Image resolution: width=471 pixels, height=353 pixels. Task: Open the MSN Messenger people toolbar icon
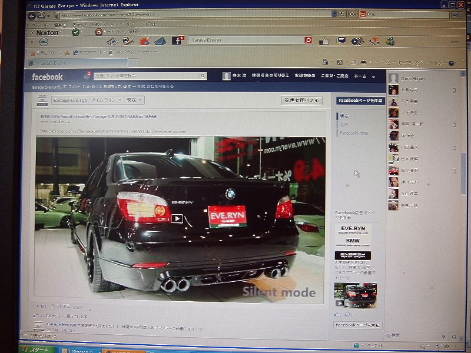[x=390, y=41]
